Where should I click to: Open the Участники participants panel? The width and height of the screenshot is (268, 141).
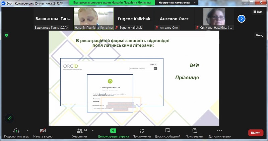click(x=80, y=131)
